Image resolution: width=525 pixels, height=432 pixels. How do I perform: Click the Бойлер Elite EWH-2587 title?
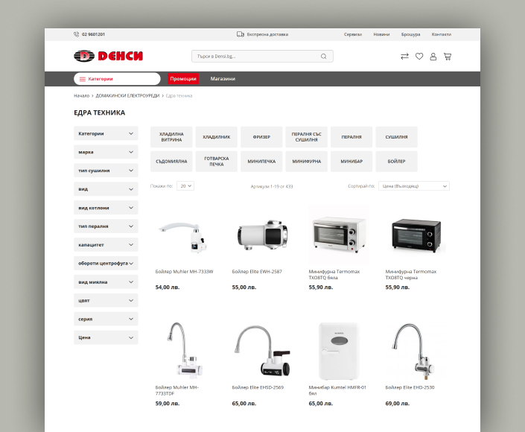pos(257,272)
